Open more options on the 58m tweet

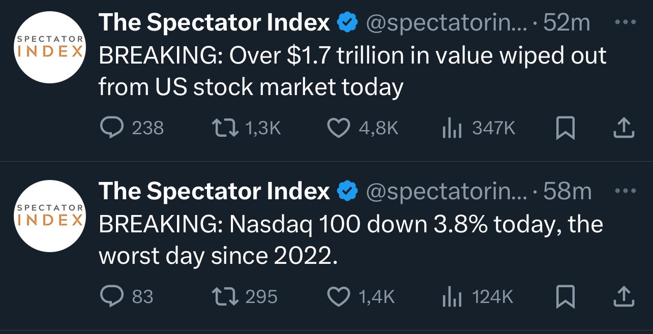tap(625, 192)
